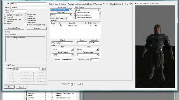
Task: Click Outfit Objects scrollbar thumb
Action: pyautogui.click(x=100, y=13)
